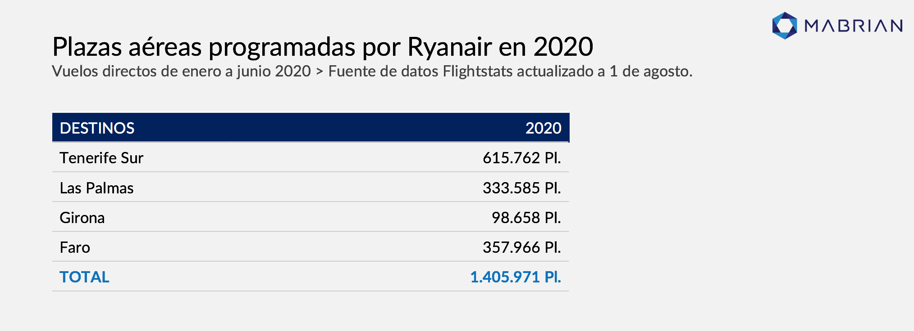This screenshot has width=914, height=331.
Task: Click the 1.405.971 Pl. total value
Action: pyautogui.click(x=516, y=277)
